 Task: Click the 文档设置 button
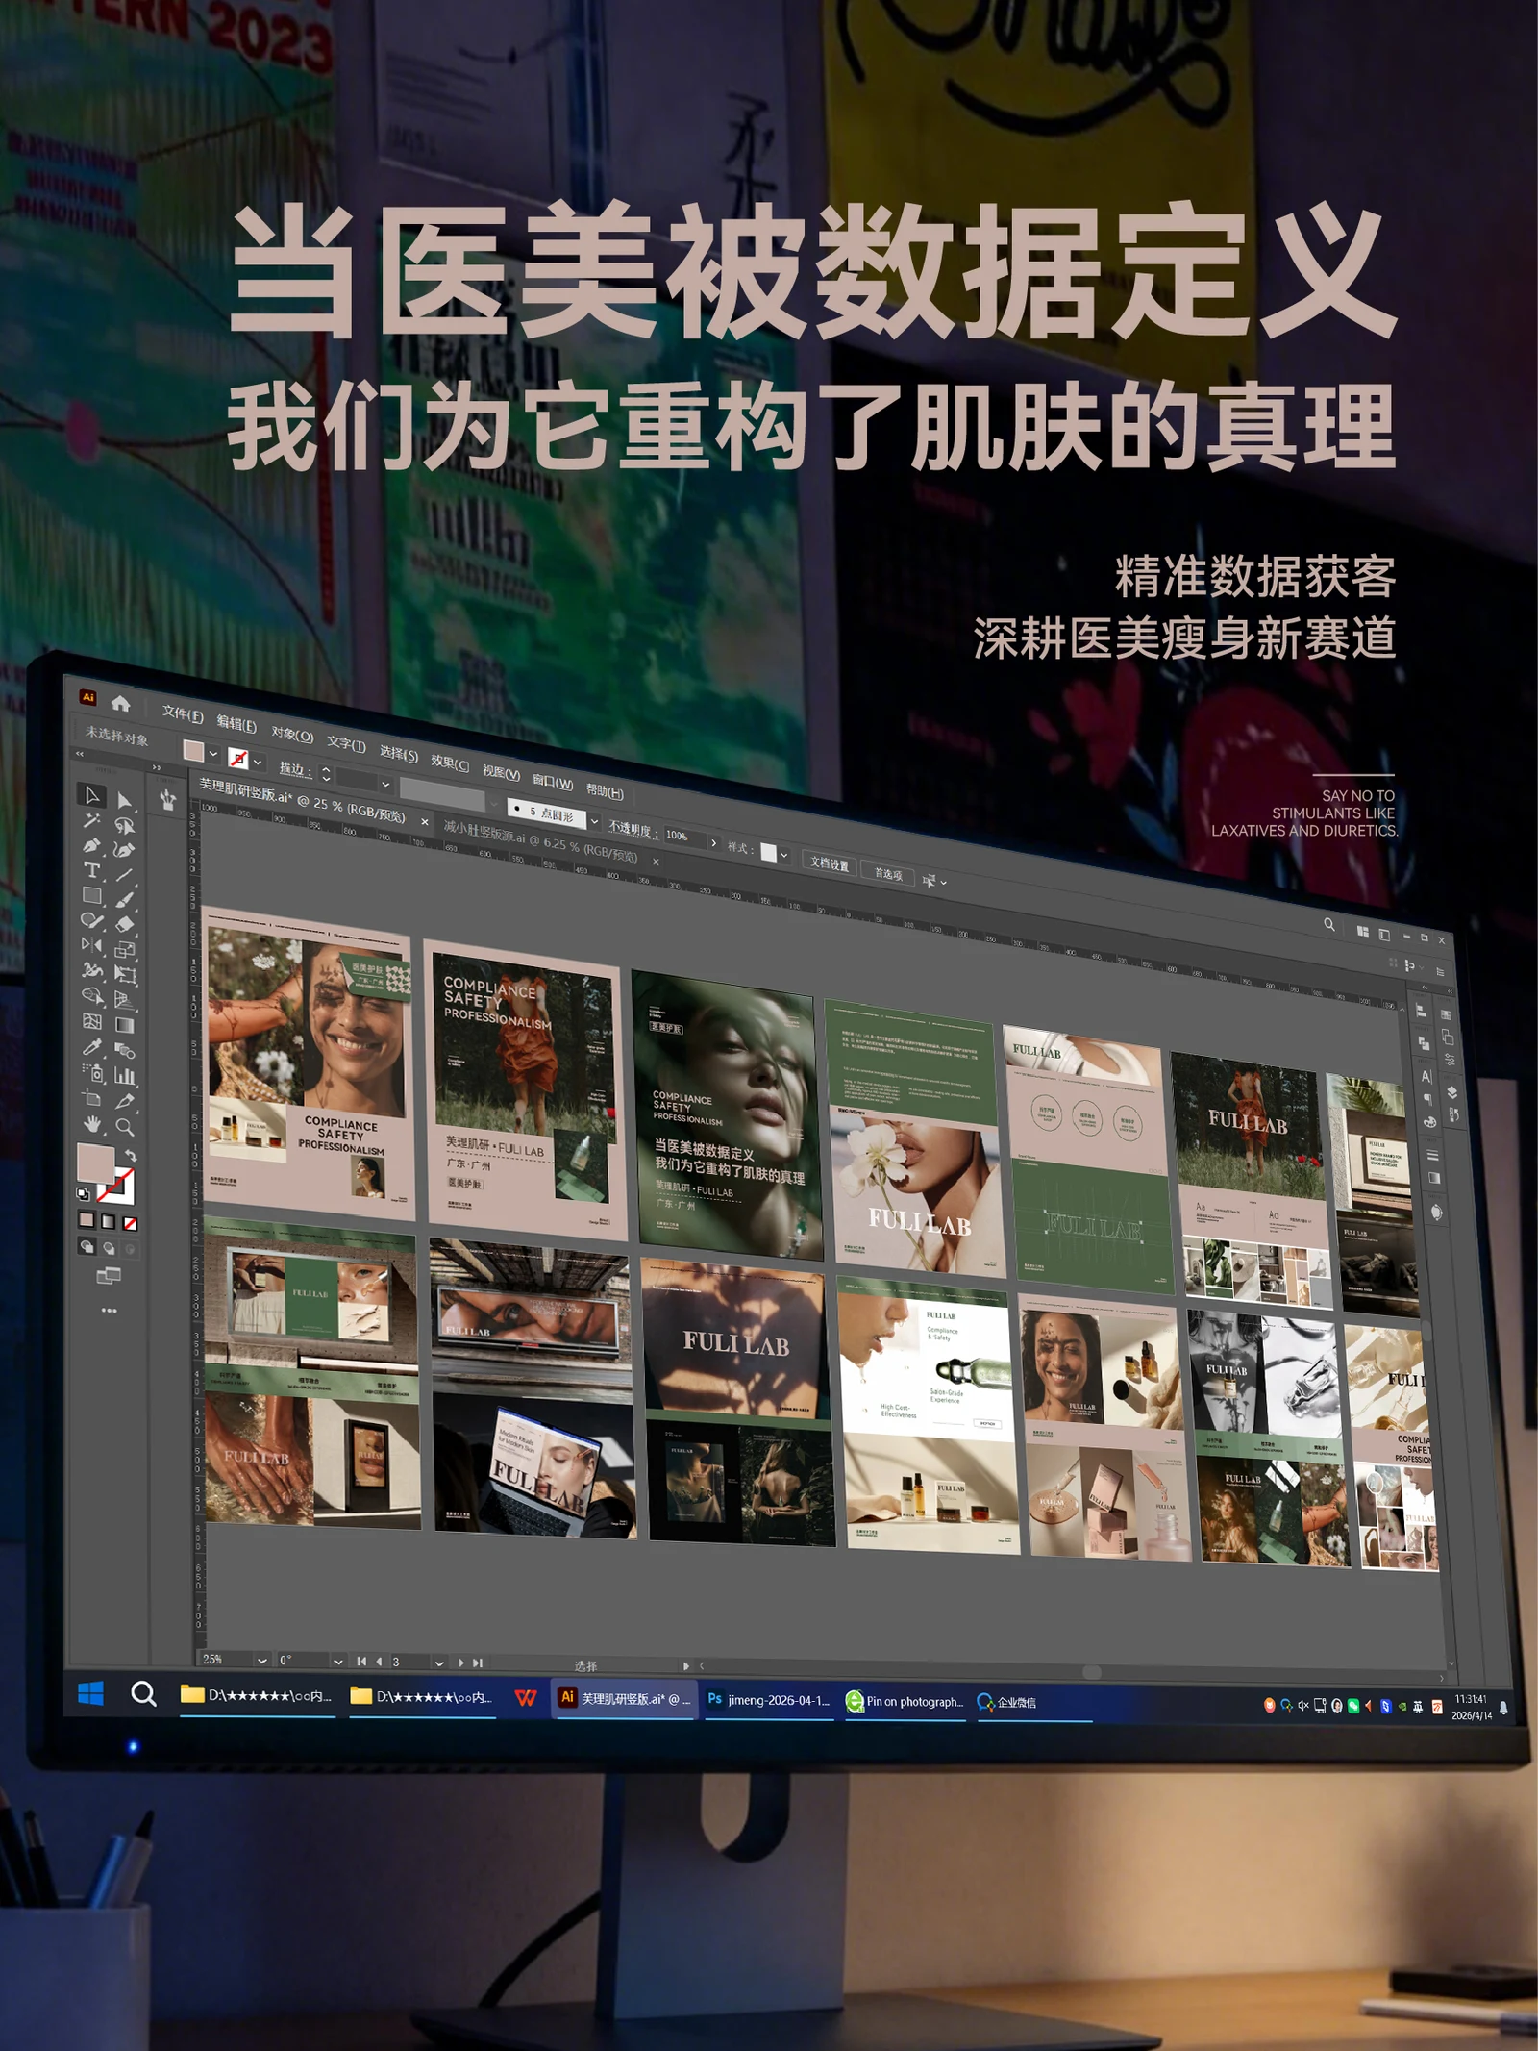[x=829, y=863]
